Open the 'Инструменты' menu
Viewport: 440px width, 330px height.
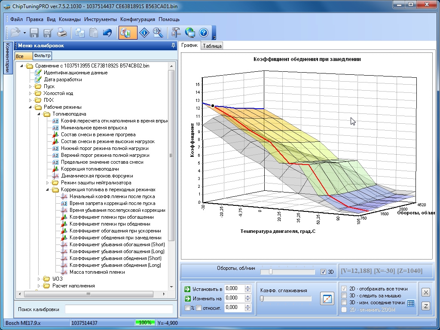pos(101,19)
